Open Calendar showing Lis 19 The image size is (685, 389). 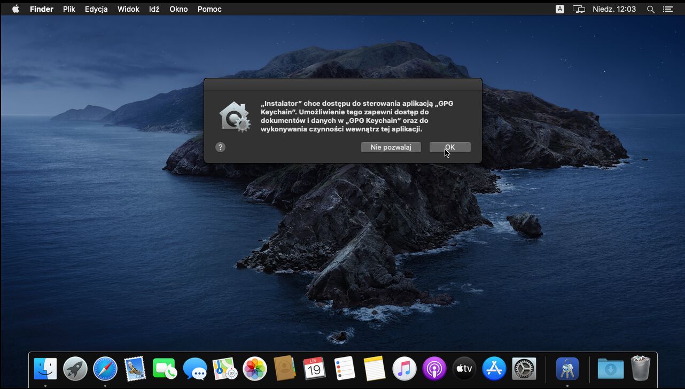coord(315,368)
